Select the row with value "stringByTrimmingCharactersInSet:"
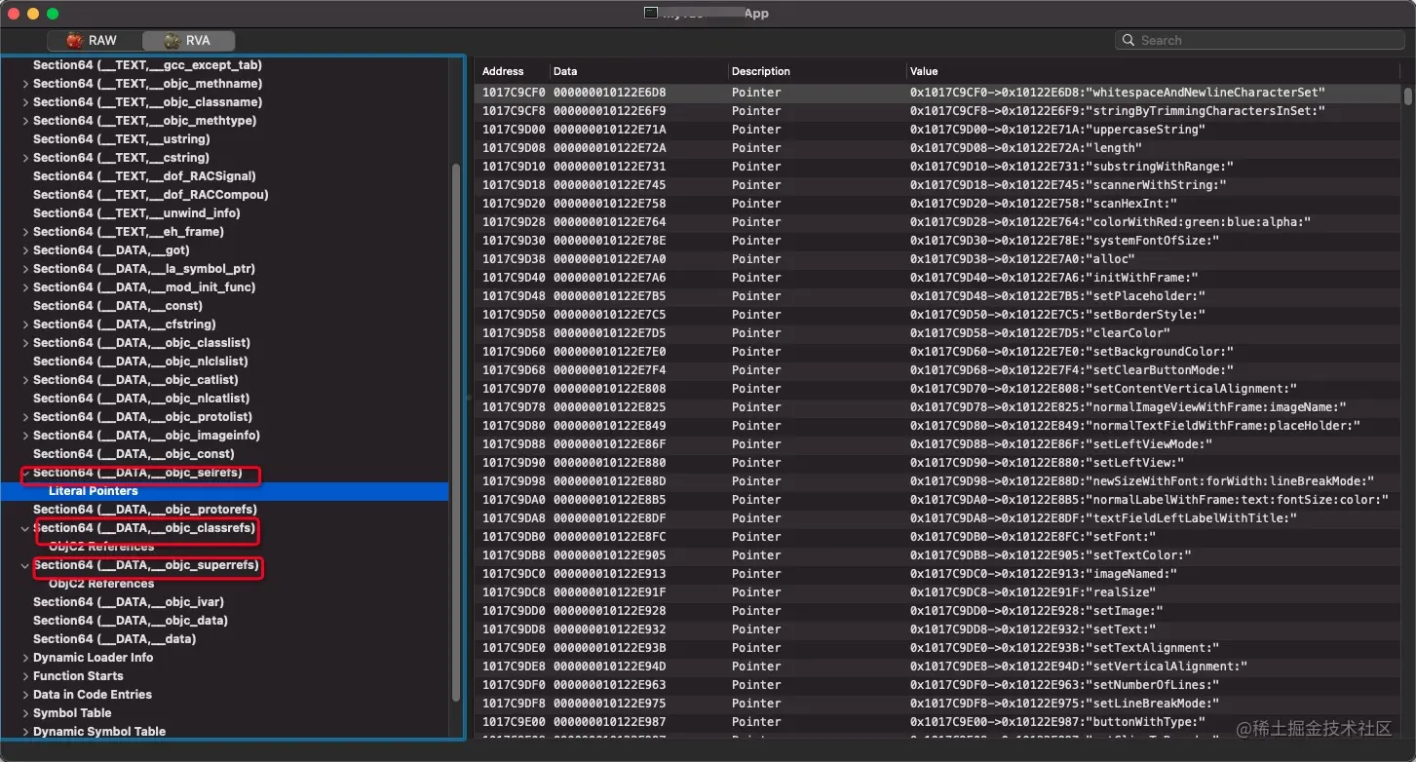 click(x=939, y=111)
